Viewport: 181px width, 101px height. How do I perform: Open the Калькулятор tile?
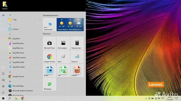(77, 43)
